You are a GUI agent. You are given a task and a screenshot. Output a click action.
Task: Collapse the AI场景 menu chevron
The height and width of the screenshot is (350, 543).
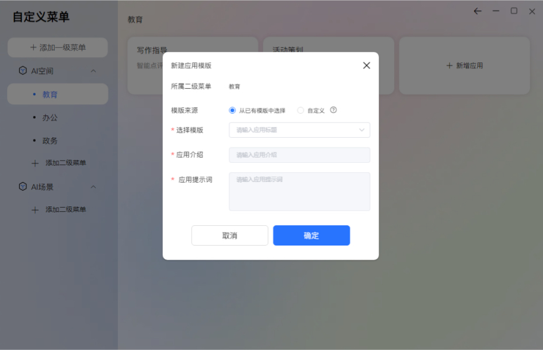coord(93,187)
